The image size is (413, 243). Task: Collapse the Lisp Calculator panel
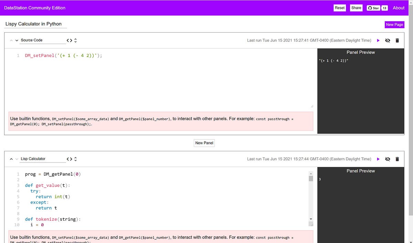coord(11,159)
